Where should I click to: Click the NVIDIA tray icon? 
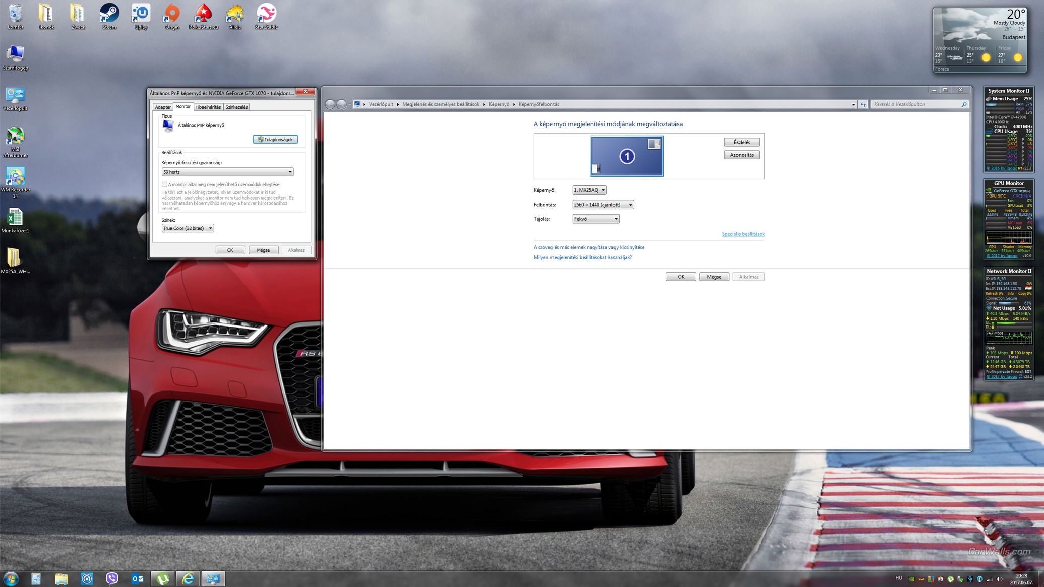911,579
